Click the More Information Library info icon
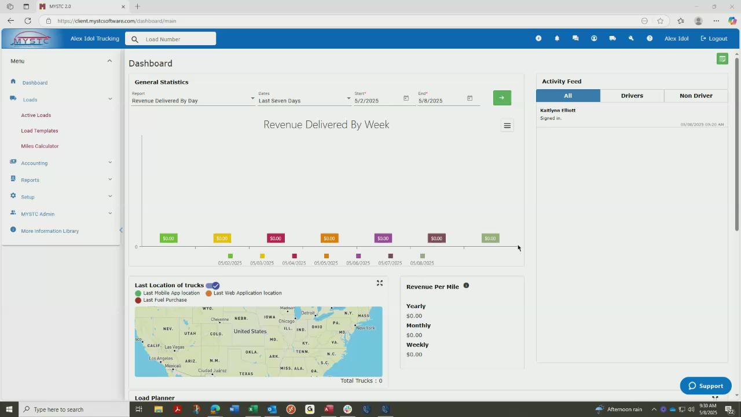Screen dimensions: 741x417 tap(13, 230)
